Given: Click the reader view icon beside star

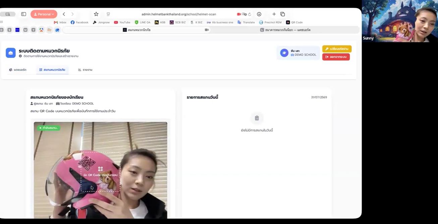Looking at the screenshot, I should (x=108, y=14).
